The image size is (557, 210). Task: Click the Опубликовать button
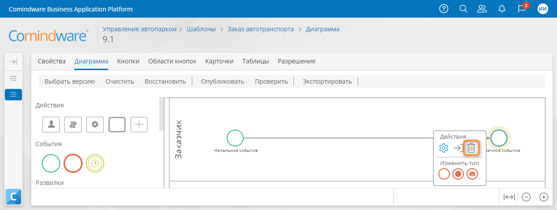(x=222, y=81)
